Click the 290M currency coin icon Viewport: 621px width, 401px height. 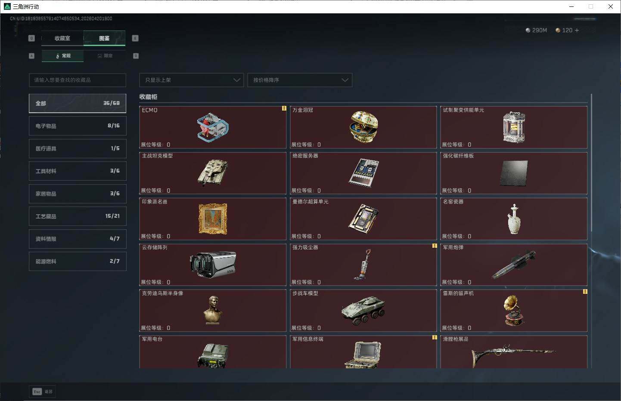pos(528,30)
